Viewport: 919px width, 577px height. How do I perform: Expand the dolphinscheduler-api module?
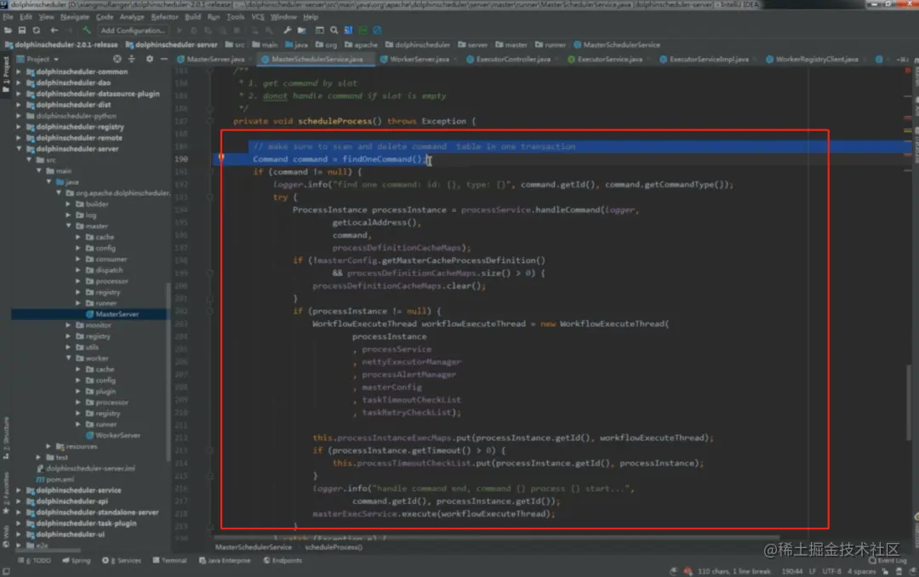coord(18,501)
